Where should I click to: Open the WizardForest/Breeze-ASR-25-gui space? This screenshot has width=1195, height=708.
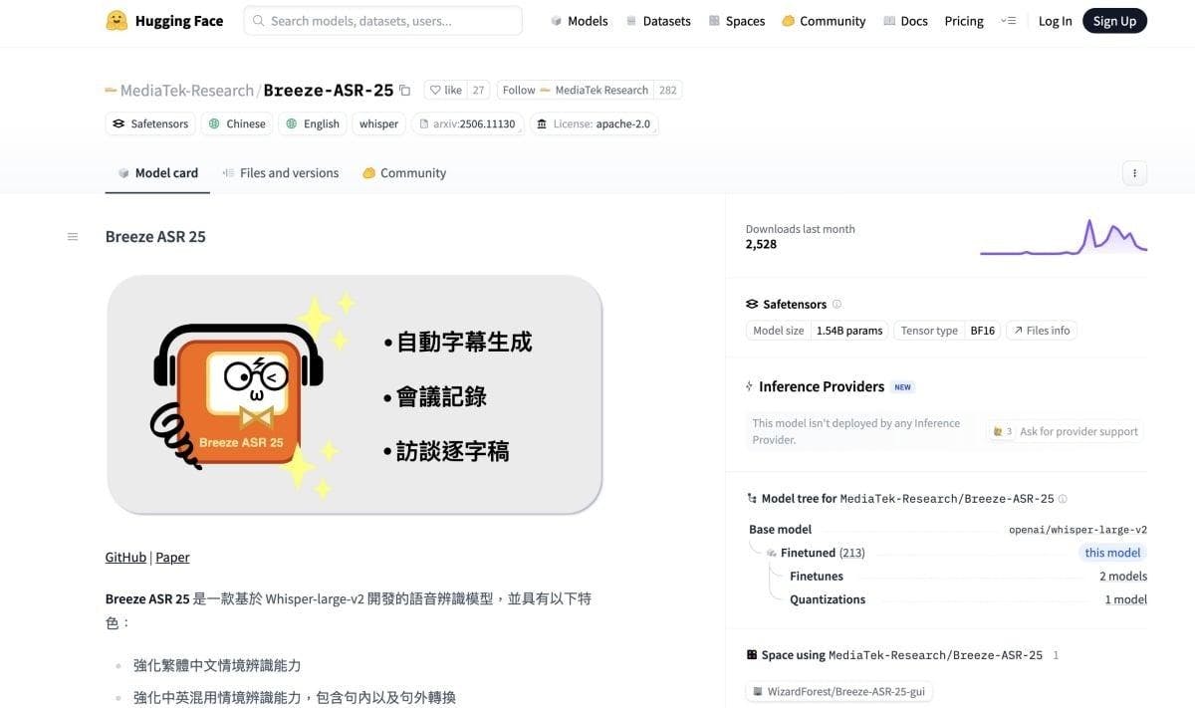[840, 691]
